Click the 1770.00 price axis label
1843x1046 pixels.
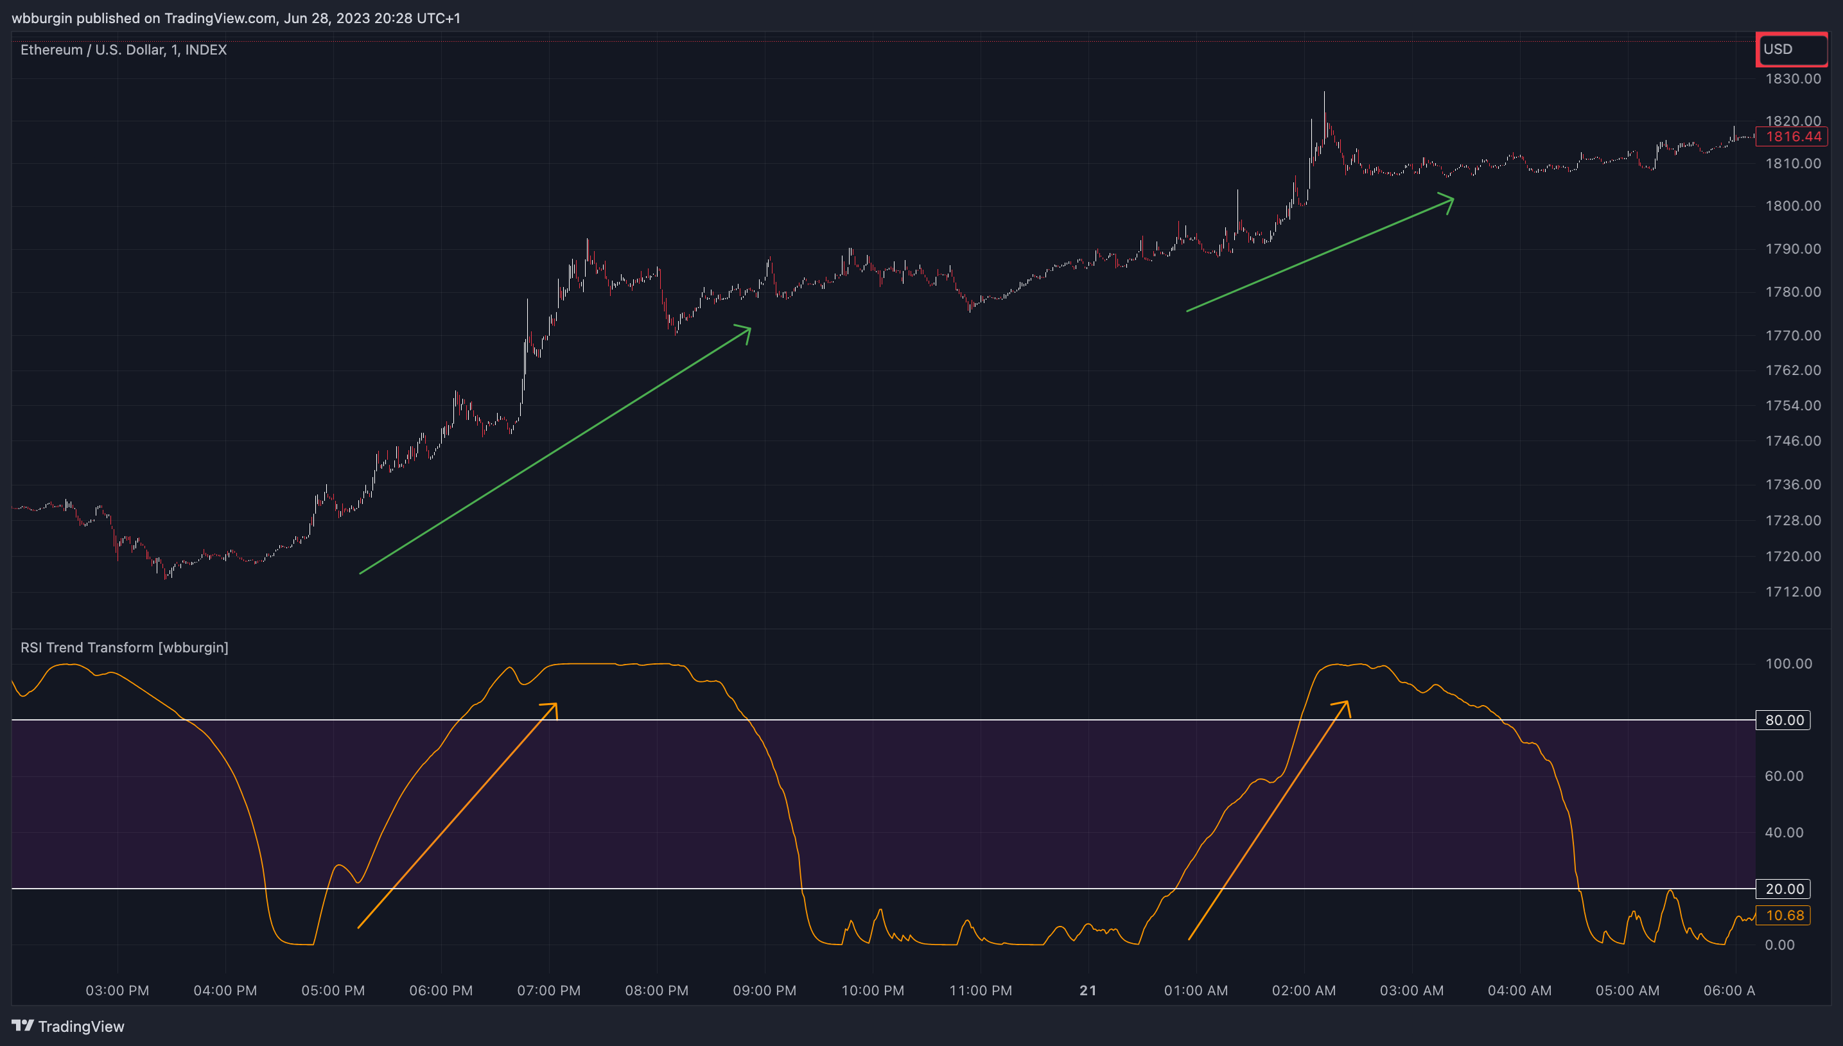[1793, 335]
